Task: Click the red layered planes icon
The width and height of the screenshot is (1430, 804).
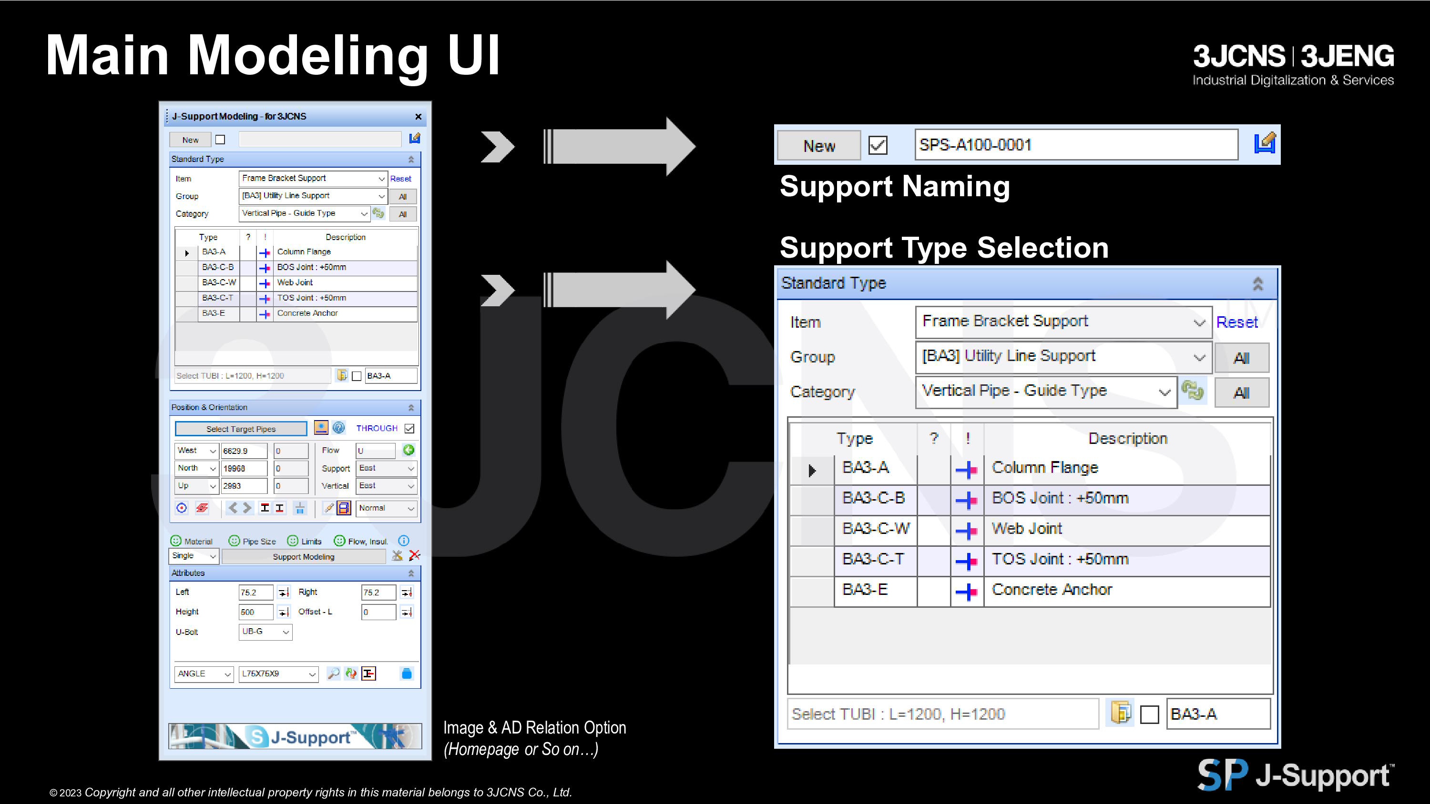Action: click(202, 508)
